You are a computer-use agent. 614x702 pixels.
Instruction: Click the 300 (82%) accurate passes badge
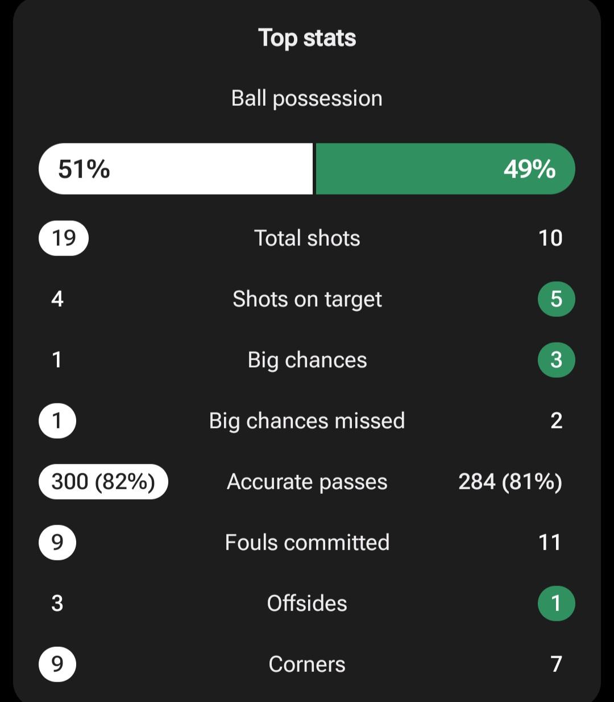[103, 482]
